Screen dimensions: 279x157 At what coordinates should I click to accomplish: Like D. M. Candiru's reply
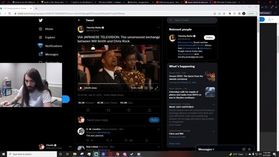(126, 140)
